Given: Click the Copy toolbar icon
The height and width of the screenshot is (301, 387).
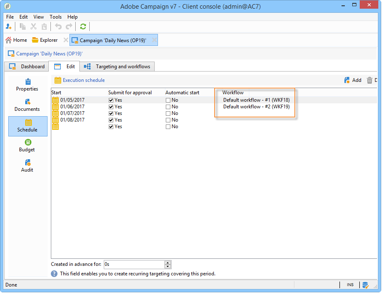Looking at the screenshot, I should (23, 26).
